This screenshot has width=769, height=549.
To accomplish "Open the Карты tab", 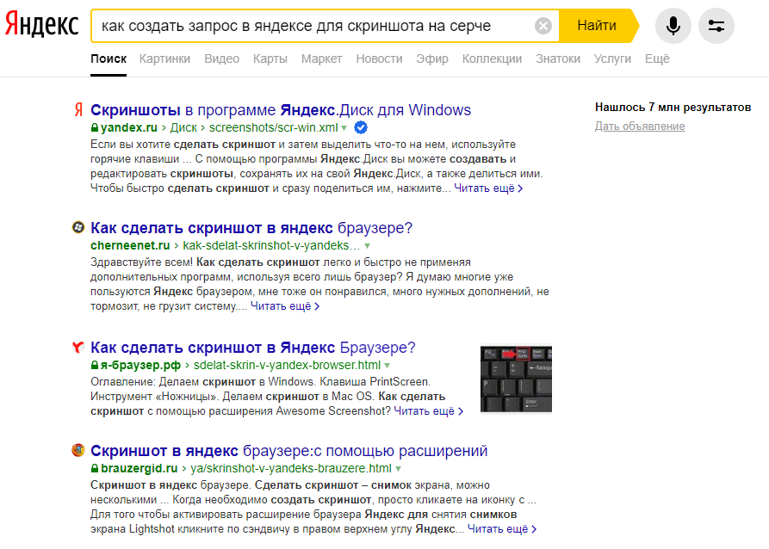I will [270, 59].
